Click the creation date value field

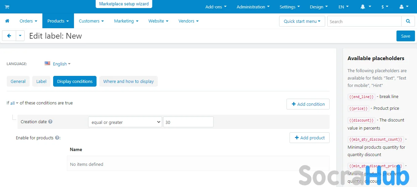(188, 122)
